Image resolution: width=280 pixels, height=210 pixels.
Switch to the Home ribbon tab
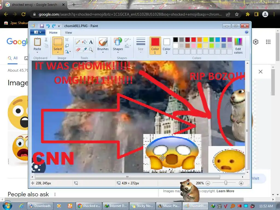[x=53, y=33]
